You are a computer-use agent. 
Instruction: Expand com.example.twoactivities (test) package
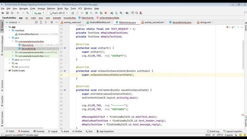13,56
